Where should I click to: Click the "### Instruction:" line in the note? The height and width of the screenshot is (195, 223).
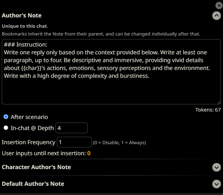point(26,45)
